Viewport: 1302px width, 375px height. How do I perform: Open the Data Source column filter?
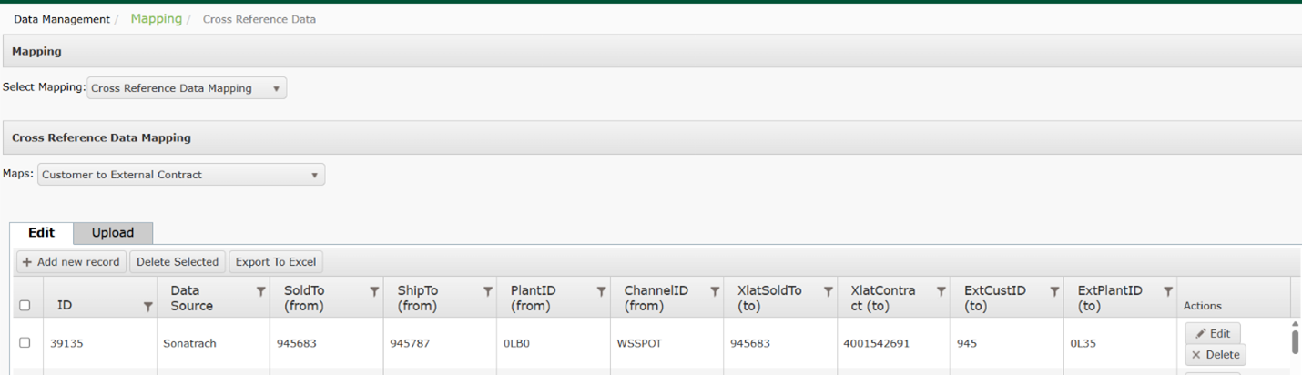pyautogui.click(x=261, y=291)
